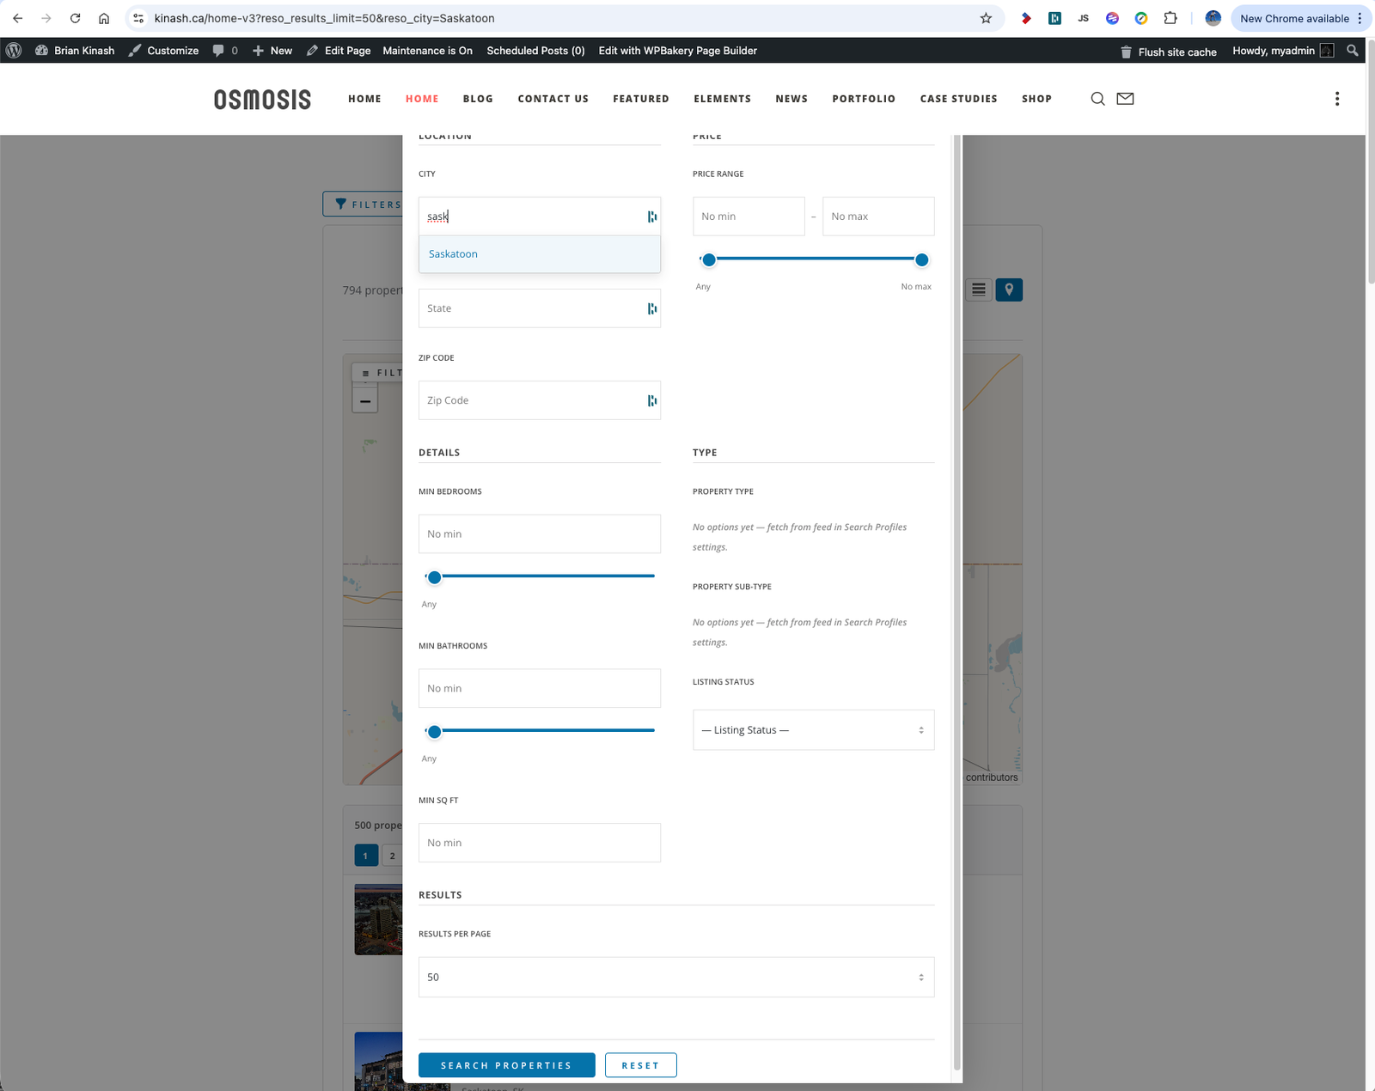This screenshot has width=1375, height=1091.
Task: Zoom out the map with minus button
Action: [x=365, y=401]
